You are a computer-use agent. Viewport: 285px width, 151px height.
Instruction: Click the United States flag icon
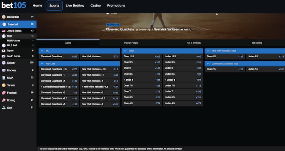[x=3, y=31]
